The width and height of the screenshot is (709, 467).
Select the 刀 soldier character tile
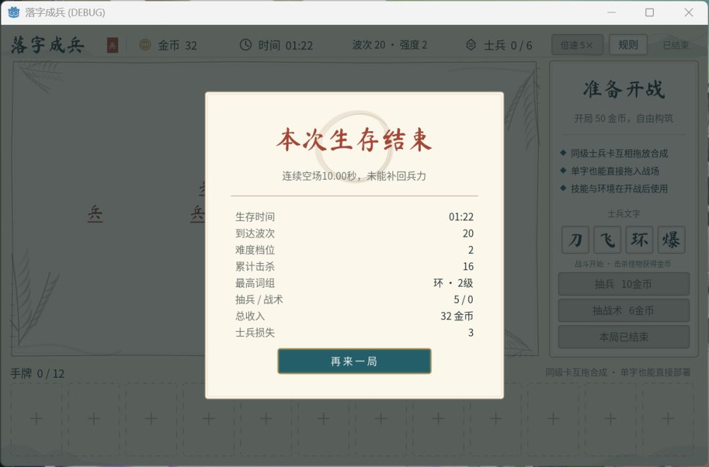575,240
